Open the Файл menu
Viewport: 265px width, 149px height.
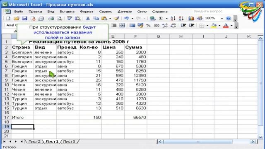pyautogui.click(x=18, y=12)
